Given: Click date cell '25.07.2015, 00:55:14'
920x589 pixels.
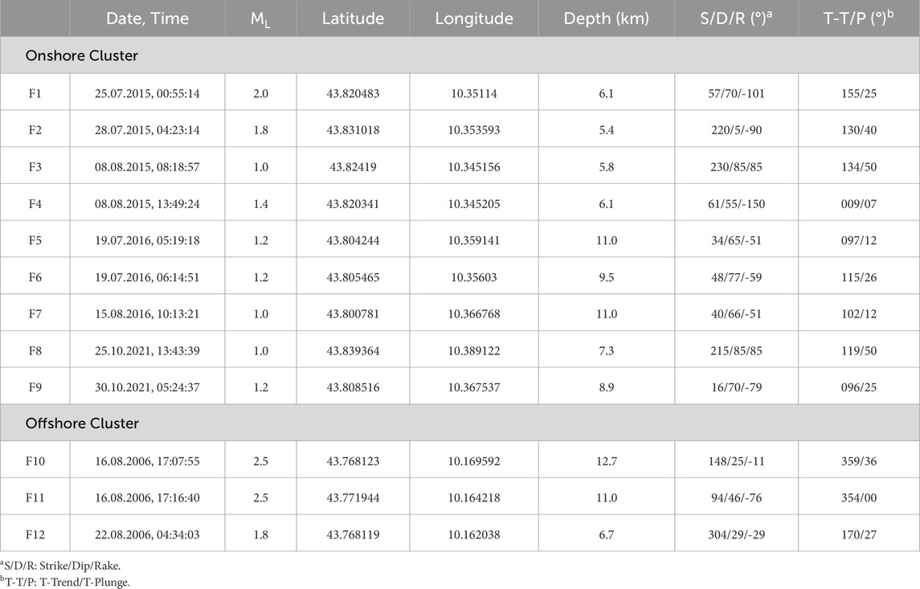Looking at the screenshot, I should 147,93.
